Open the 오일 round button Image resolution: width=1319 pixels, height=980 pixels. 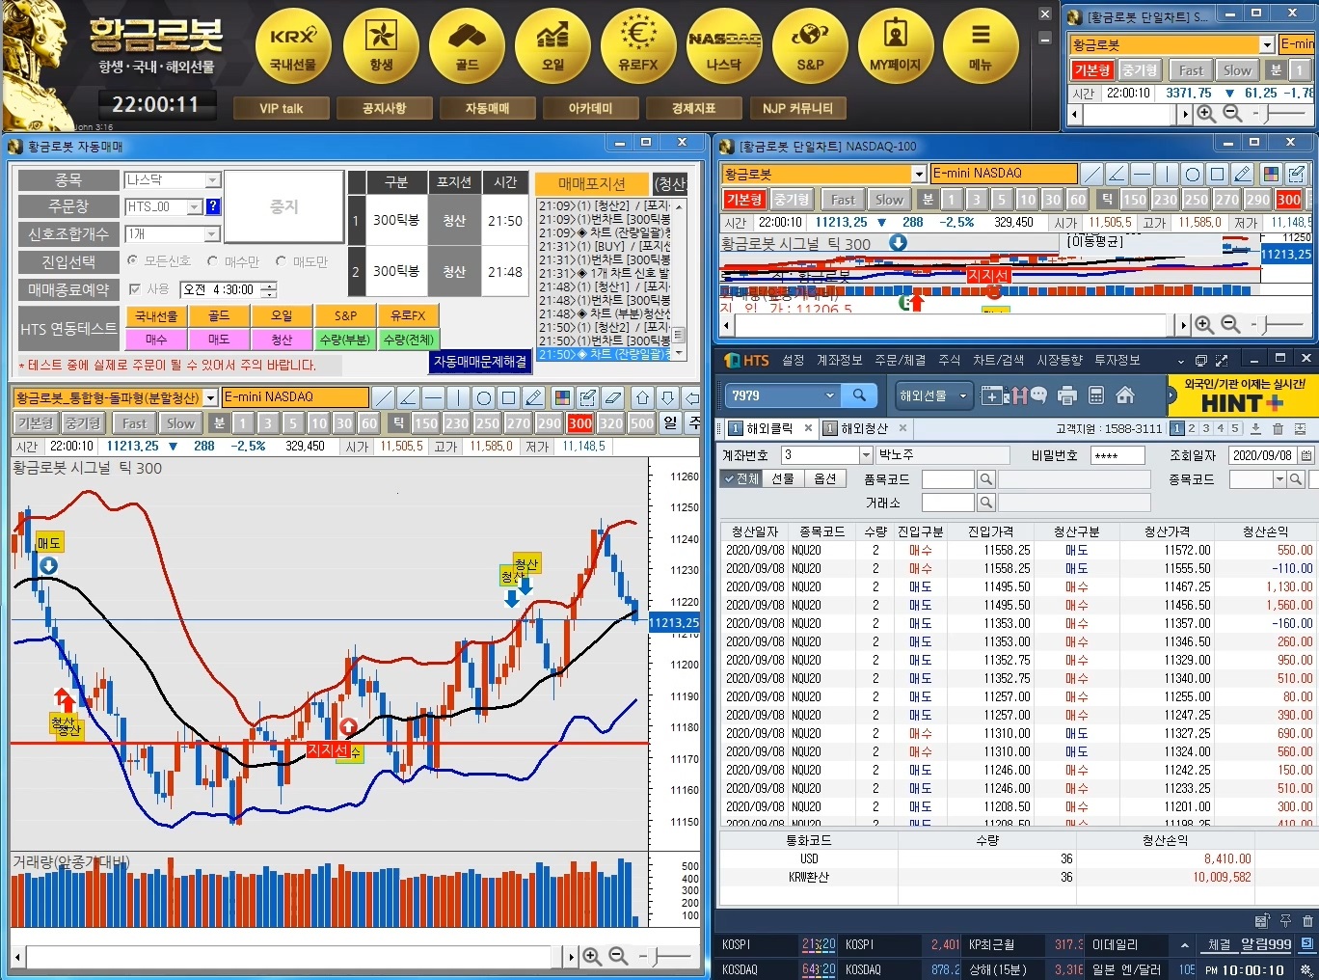(552, 44)
